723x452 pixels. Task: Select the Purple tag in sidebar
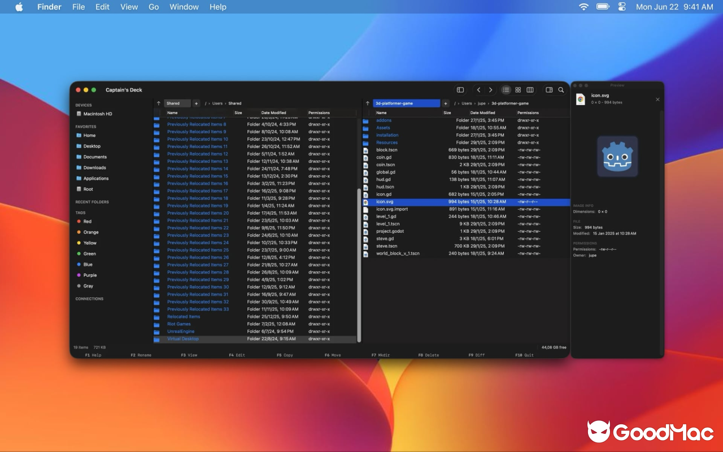[x=90, y=275]
